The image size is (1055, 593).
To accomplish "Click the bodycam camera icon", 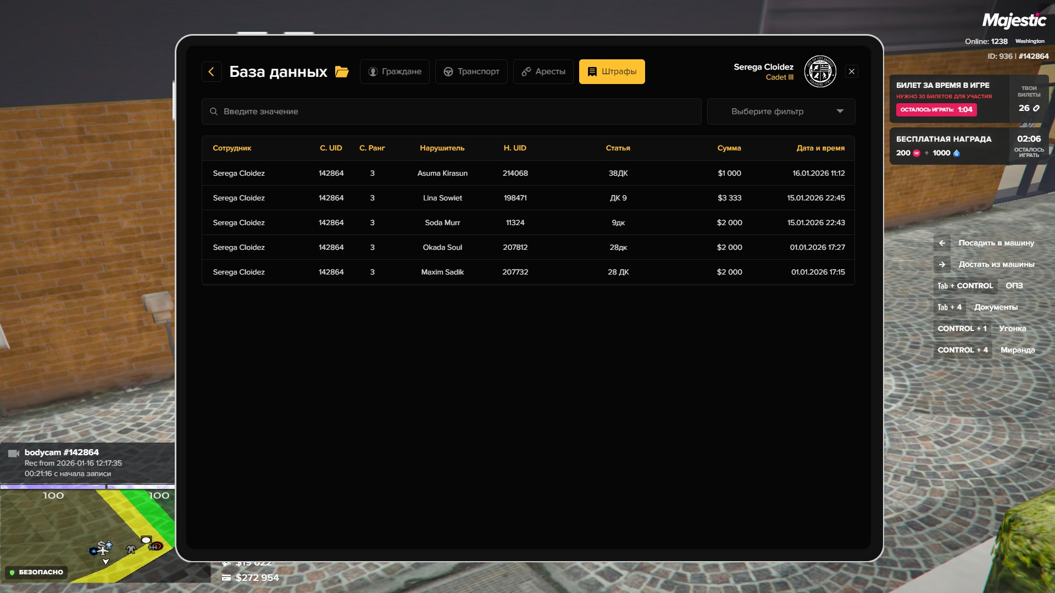I will coord(14,453).
